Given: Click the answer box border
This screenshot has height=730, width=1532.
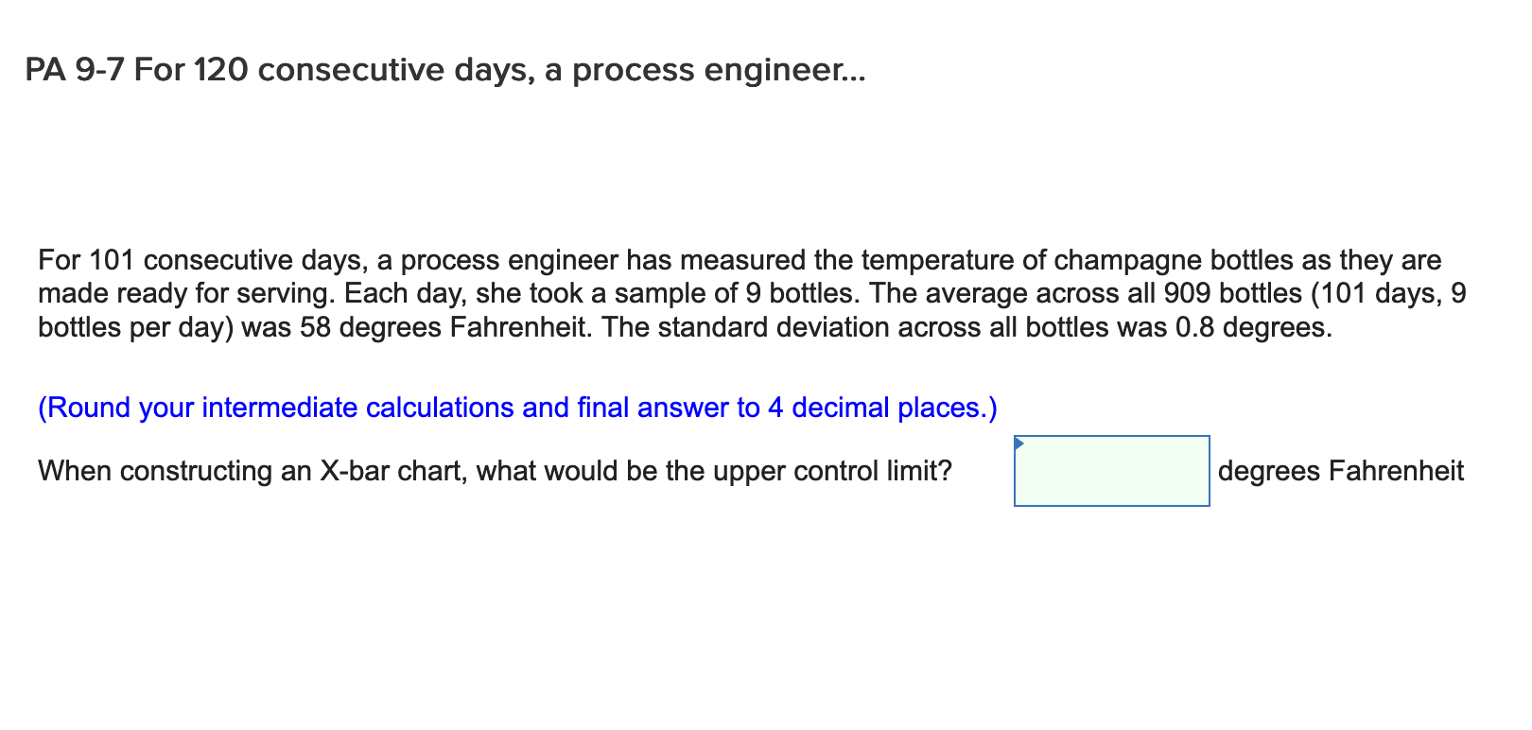Looking at the screenshot, I should 1112,435.
